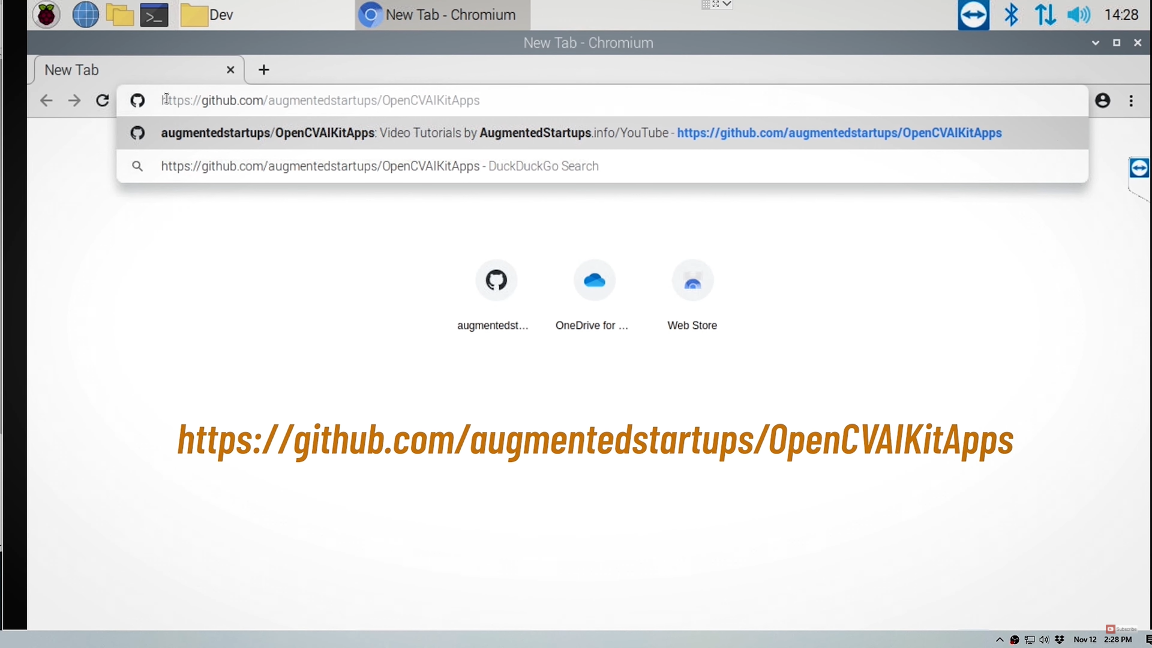
Task: Open the Chromium profile account icon
Action: click(x=1102, y=100)
